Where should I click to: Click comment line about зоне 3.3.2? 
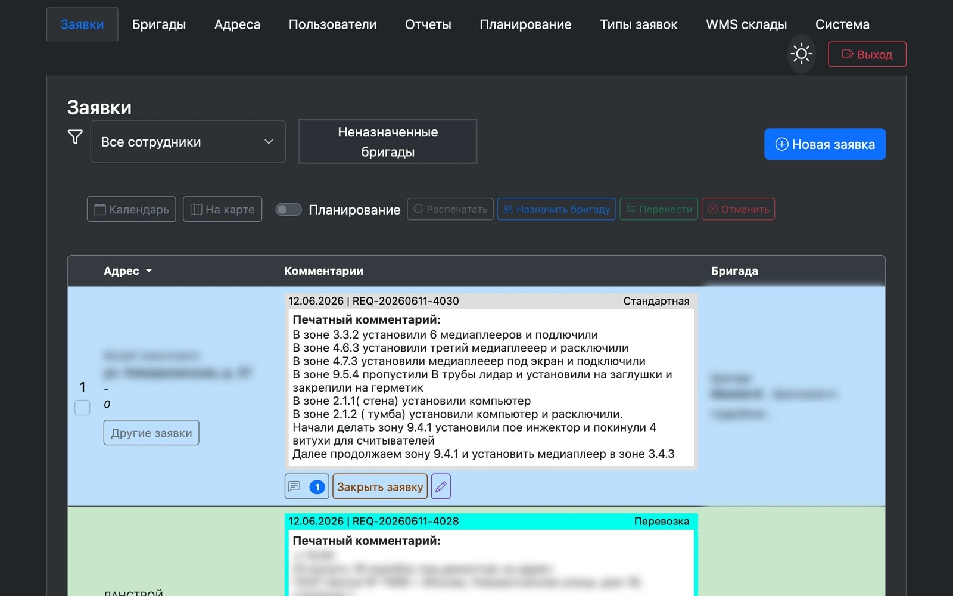446,334
